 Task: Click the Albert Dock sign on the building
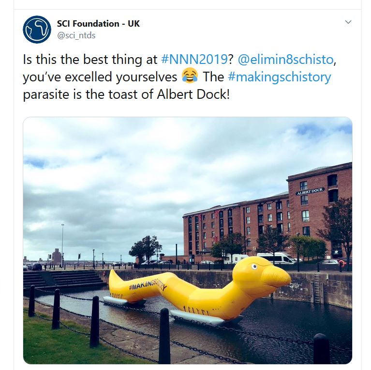coord(310,191)
